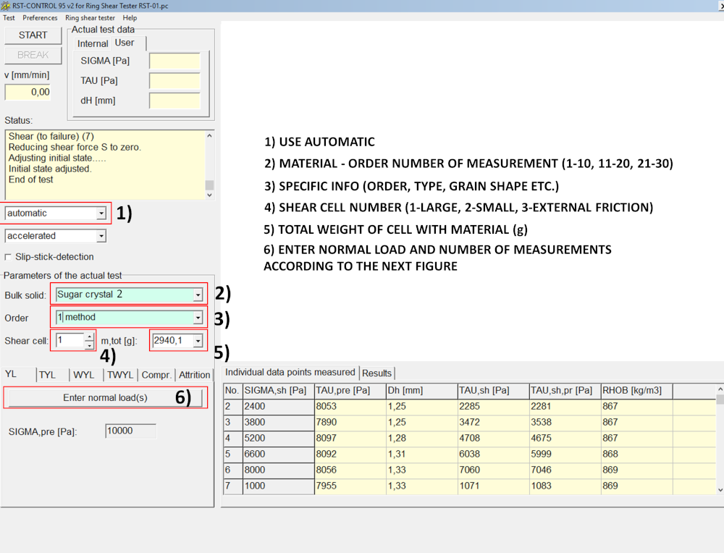Decrease Shear cell number with down arrow
Image resolution: width=724 pixels, height=553 pixels.
click(x=89, y=345)
